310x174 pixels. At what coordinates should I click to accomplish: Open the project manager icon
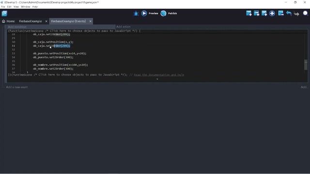pos(4,14)
